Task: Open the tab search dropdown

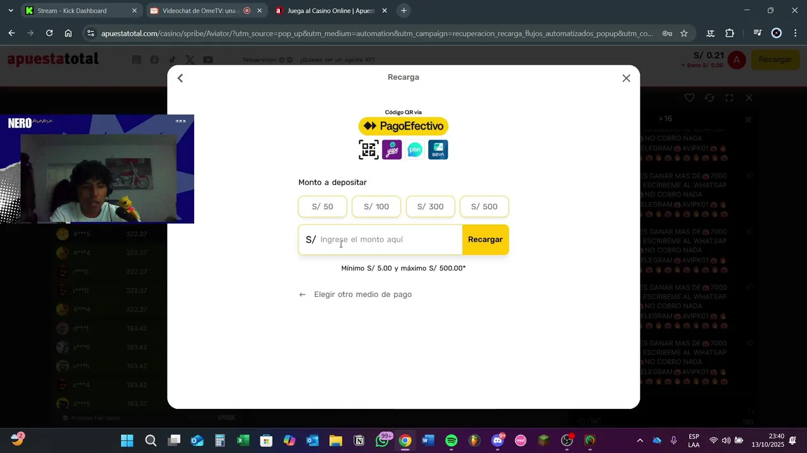Action: tap(11, 11)
